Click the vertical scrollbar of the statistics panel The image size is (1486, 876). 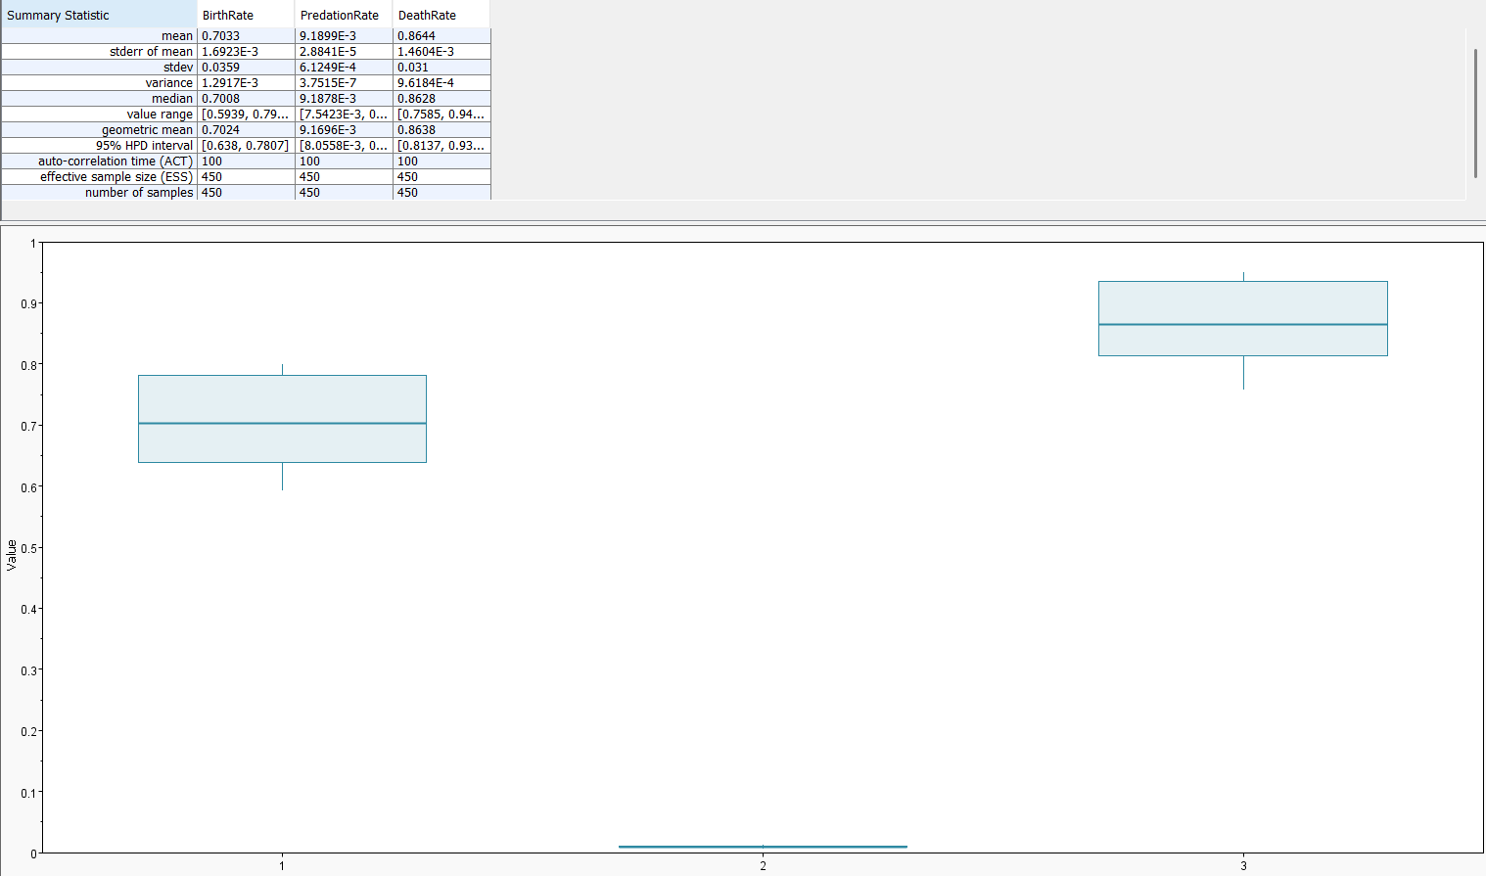1475,113
